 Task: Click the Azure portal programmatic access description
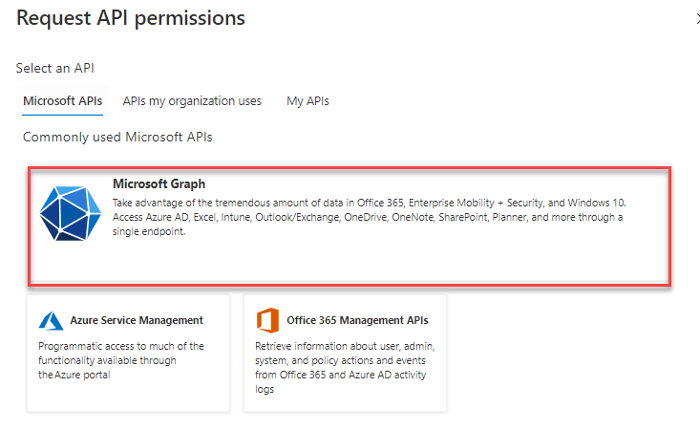pos(121,360)
